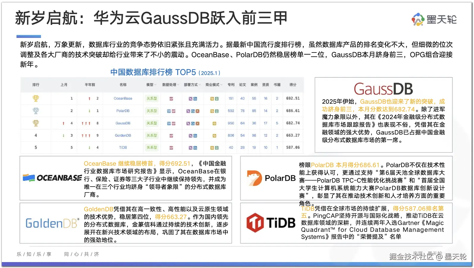Click the yellow business-model icon in OceanBase row
Screen dimensions: 474x268
click(x=212, y=99)
